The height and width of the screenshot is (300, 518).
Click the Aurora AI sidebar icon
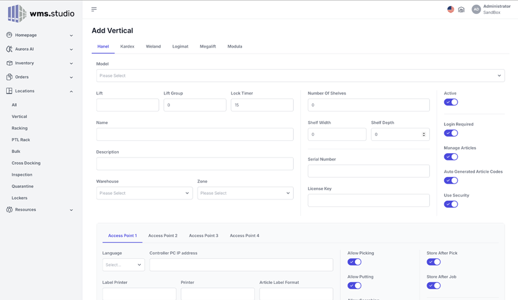[x=9, y=49]
